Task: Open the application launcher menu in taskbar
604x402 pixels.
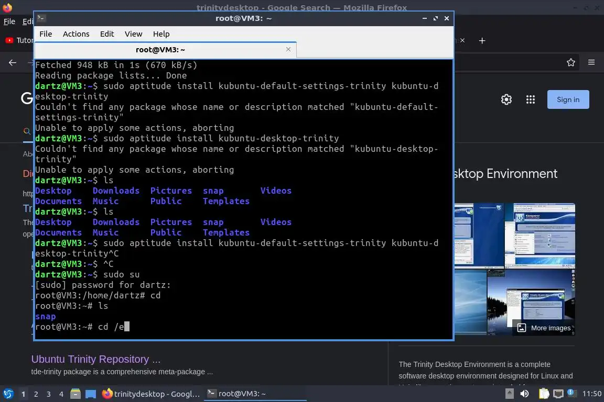Action: 8,394
